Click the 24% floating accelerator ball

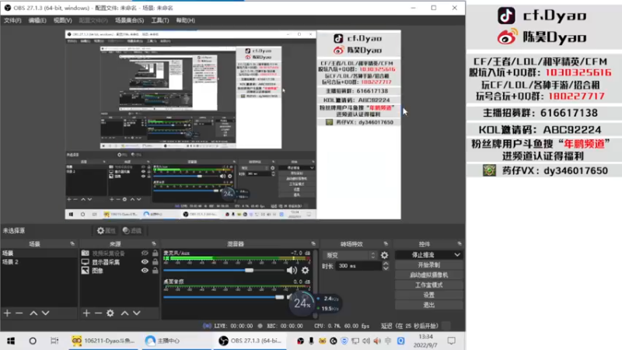pos(302,303)
